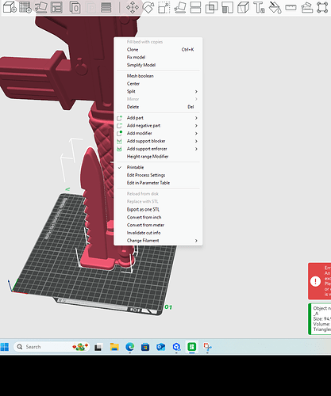Open the Snipping Tool taskbar icon
The height and width of the screenshot is (396, 331).
point(207,347)
